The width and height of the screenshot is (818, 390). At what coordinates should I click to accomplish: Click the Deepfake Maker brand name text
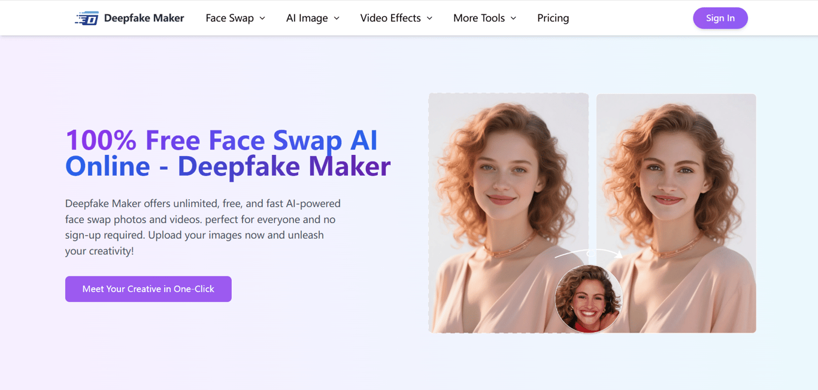144,18
